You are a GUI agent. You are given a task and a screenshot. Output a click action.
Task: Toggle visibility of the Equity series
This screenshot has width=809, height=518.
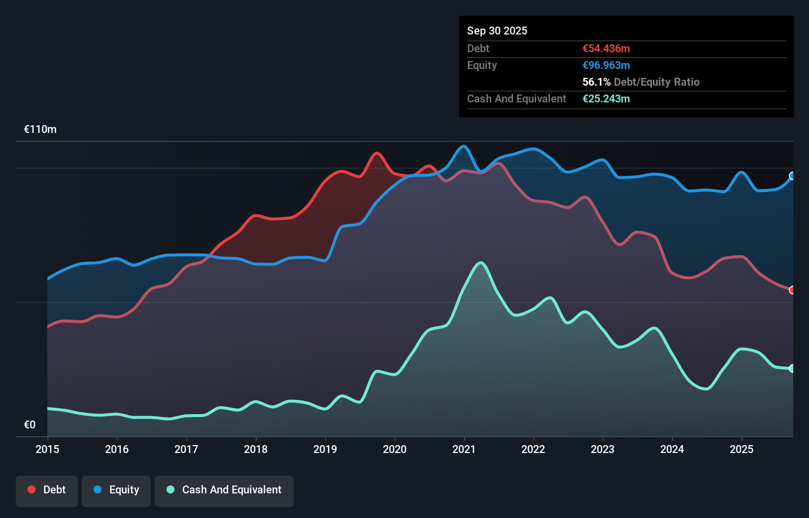[x=116, y=490]
